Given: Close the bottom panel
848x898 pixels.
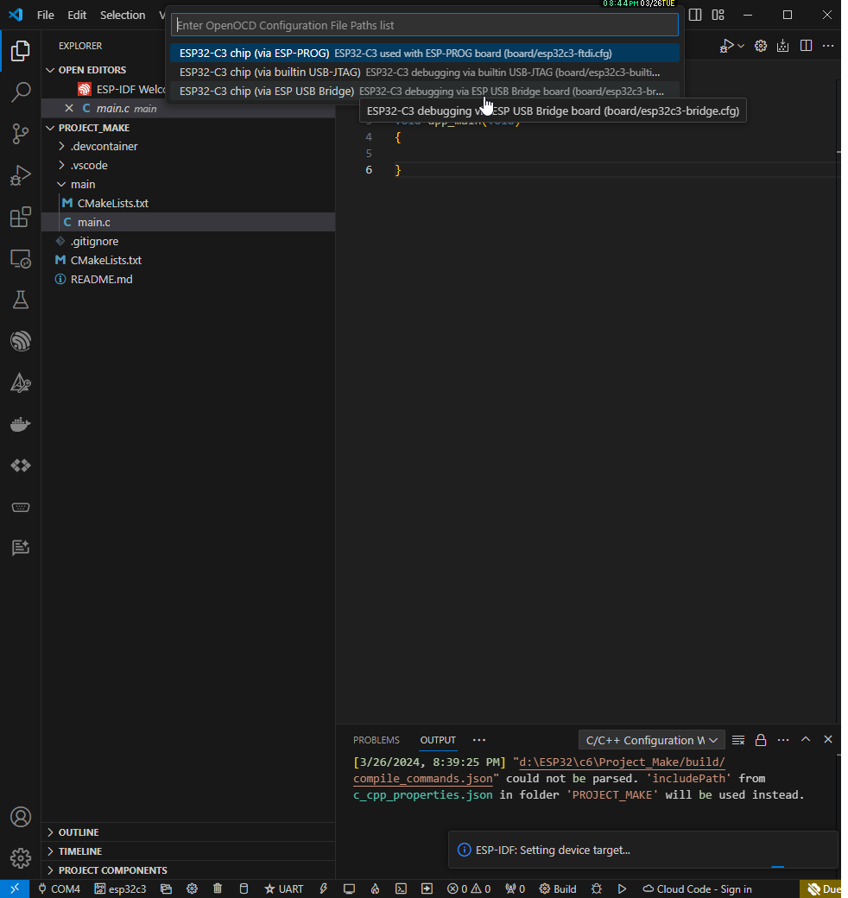Looking at the screenshot, I should [x=828, y=739].
